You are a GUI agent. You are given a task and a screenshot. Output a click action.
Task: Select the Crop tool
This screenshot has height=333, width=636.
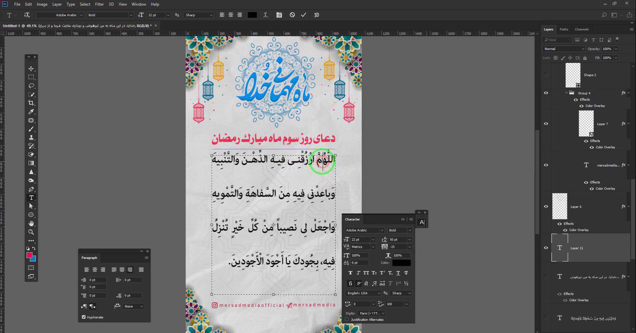pyautogui.click(x=31, y=103)
